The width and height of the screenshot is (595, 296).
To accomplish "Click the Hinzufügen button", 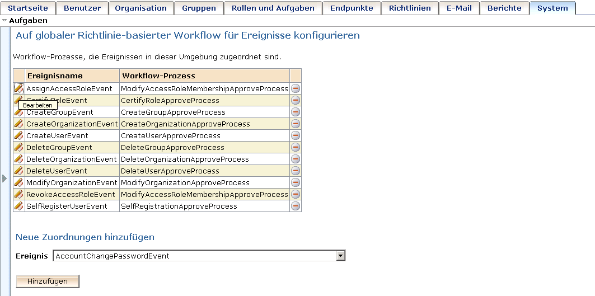I will coord(48,281).
